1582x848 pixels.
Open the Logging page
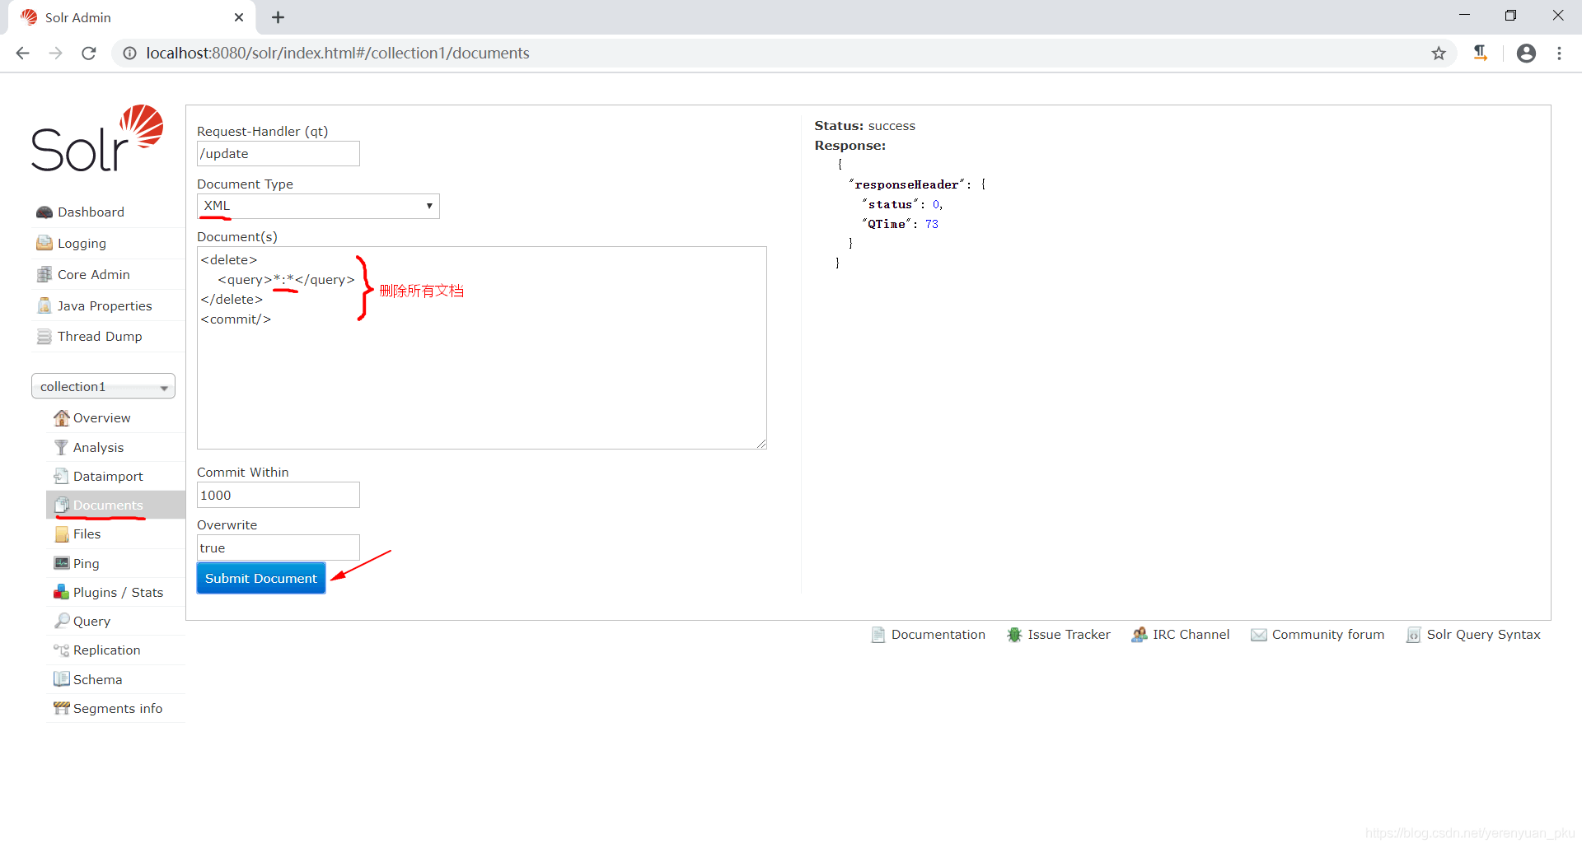[x=82, y=244]
